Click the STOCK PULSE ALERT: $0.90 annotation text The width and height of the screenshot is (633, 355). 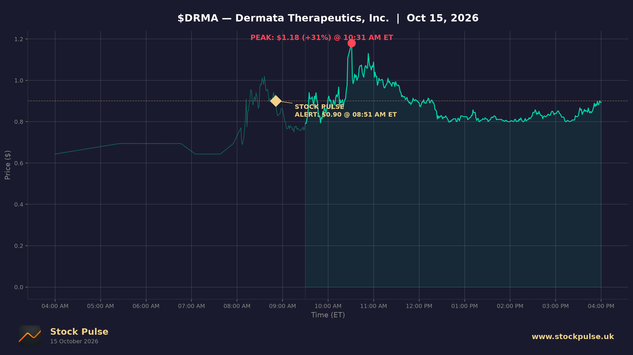346,111
